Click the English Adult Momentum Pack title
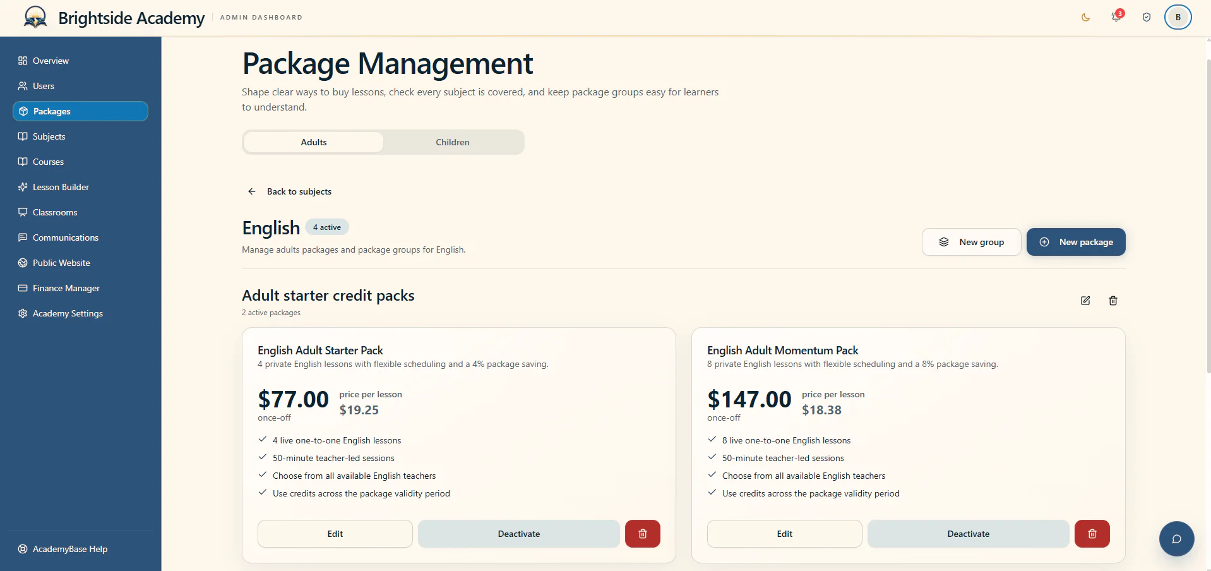The height and width of the screenshot is (571, 1211). [782, 351]
